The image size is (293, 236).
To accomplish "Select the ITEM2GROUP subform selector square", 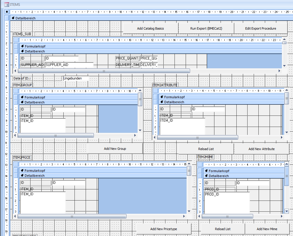I will coord(16,91).
